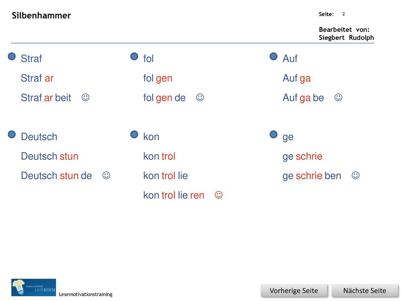This screenshot has height=301, width=401.
Task: Click the Lesekoch logo image
Action: coord(34,287)
